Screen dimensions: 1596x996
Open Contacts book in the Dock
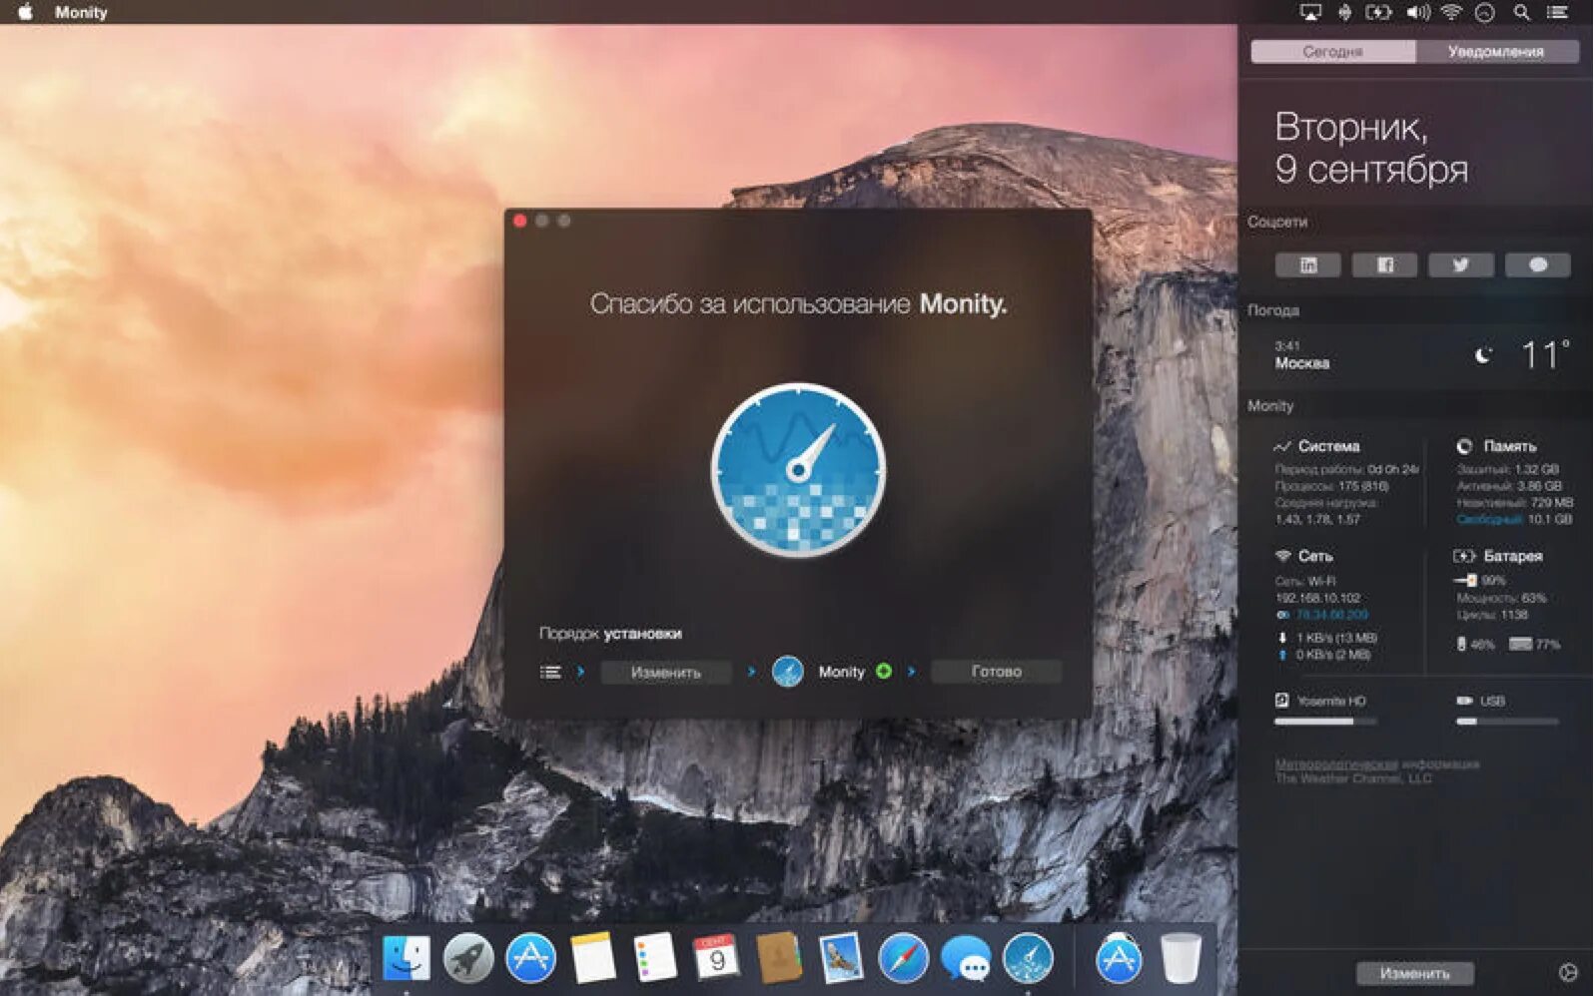778,959
